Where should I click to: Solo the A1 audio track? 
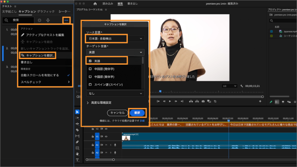pos(111,145)
